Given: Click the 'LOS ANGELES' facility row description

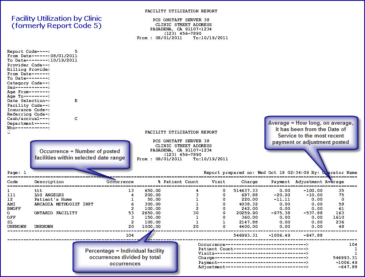Looking at the screenshot, I should [49, 195].
